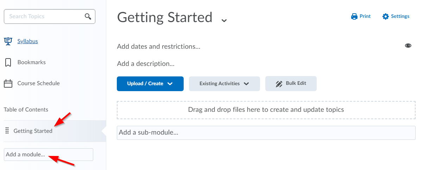Screen dimensions: 424x170
Task: Click the printer icon
Action: coord(354,16)
